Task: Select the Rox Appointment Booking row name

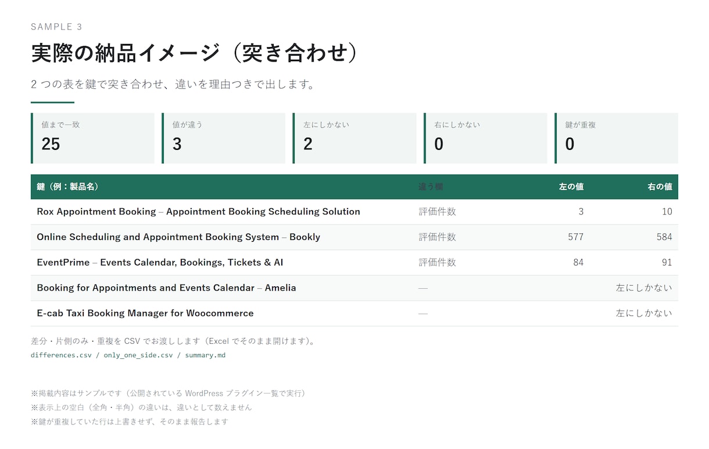Action: click(x=198, y=211)
